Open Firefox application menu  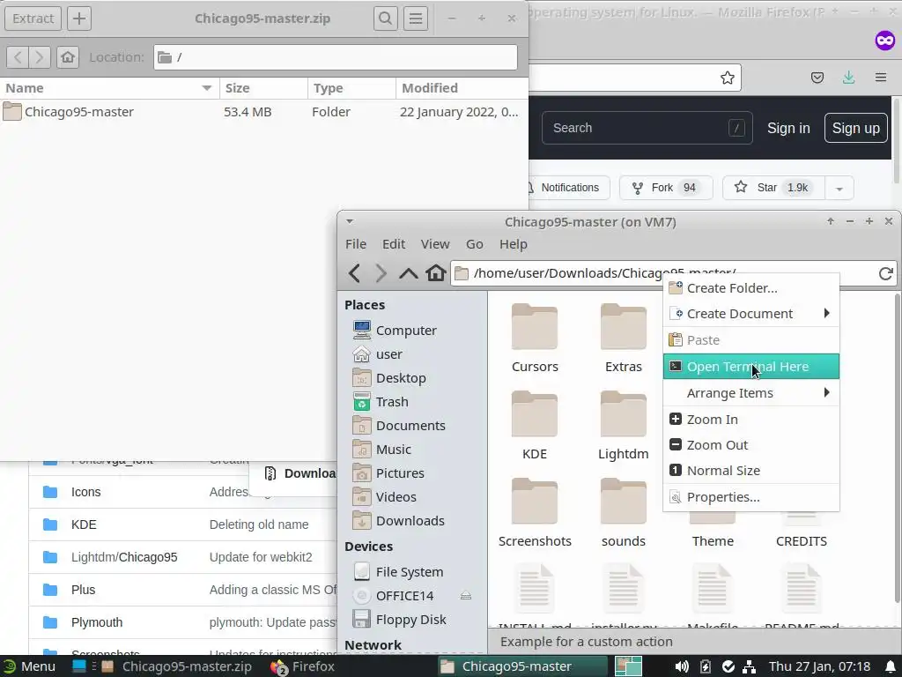[x=881, y=78]
